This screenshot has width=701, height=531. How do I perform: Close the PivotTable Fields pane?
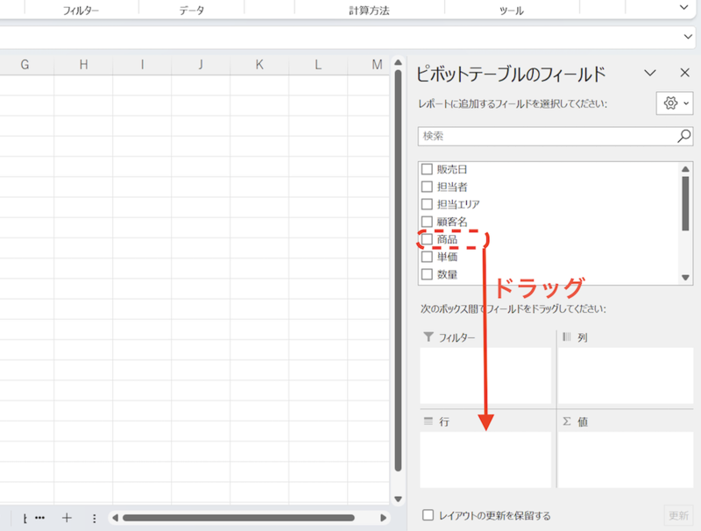pos(684,73)
